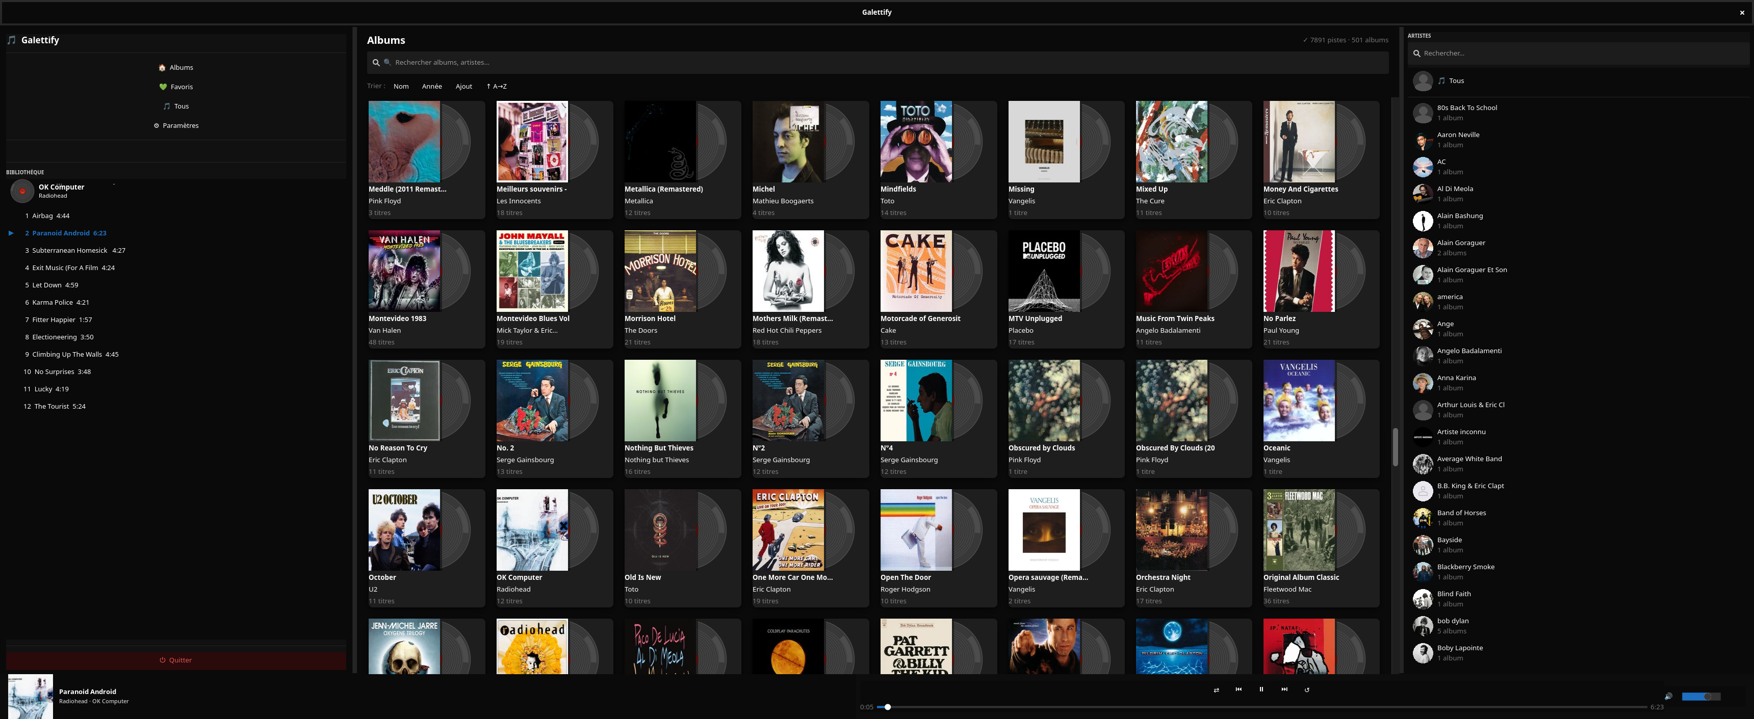
Task: Click the Bayside artist avatar
Action: coord(1423,546)
